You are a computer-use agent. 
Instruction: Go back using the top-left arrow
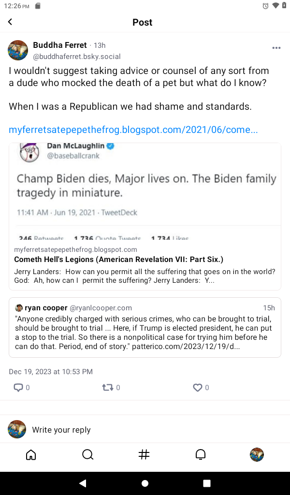click(x=10, y=22)
